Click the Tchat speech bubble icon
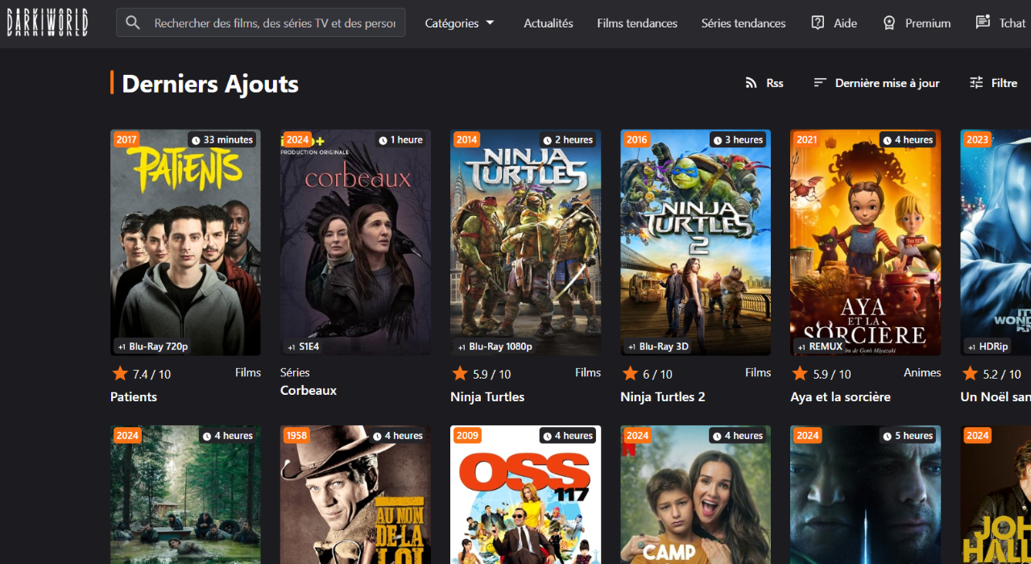1031x564 pixels. click(x=983, y=23)
